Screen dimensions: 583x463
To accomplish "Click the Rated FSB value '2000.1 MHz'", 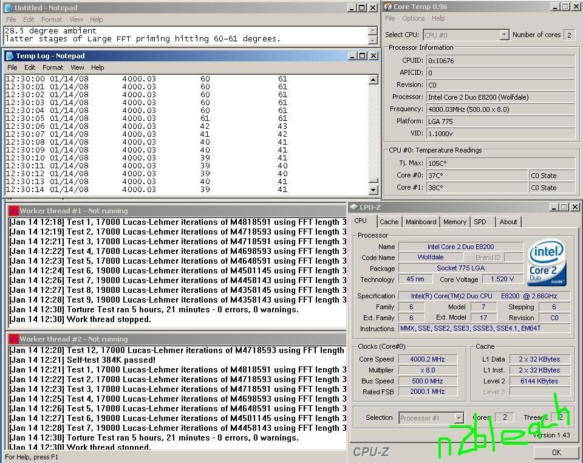I will tap(428, 391).
